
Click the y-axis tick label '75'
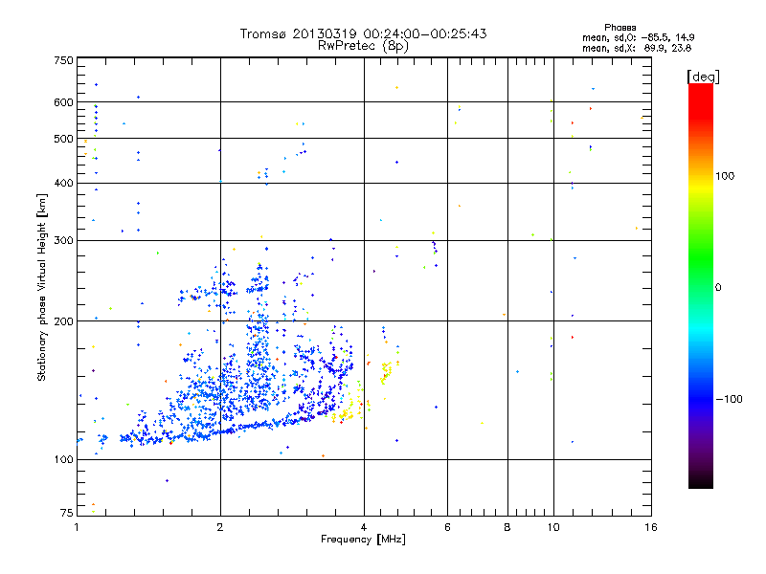[67, 513]
